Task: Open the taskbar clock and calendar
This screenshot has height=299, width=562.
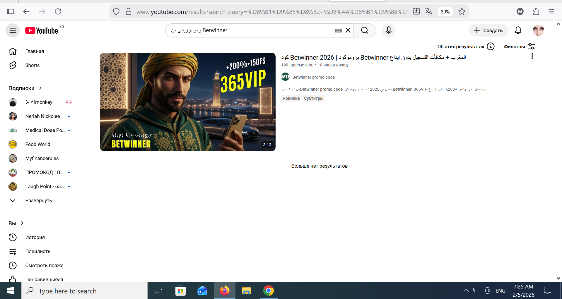Action: coord(523,291)
